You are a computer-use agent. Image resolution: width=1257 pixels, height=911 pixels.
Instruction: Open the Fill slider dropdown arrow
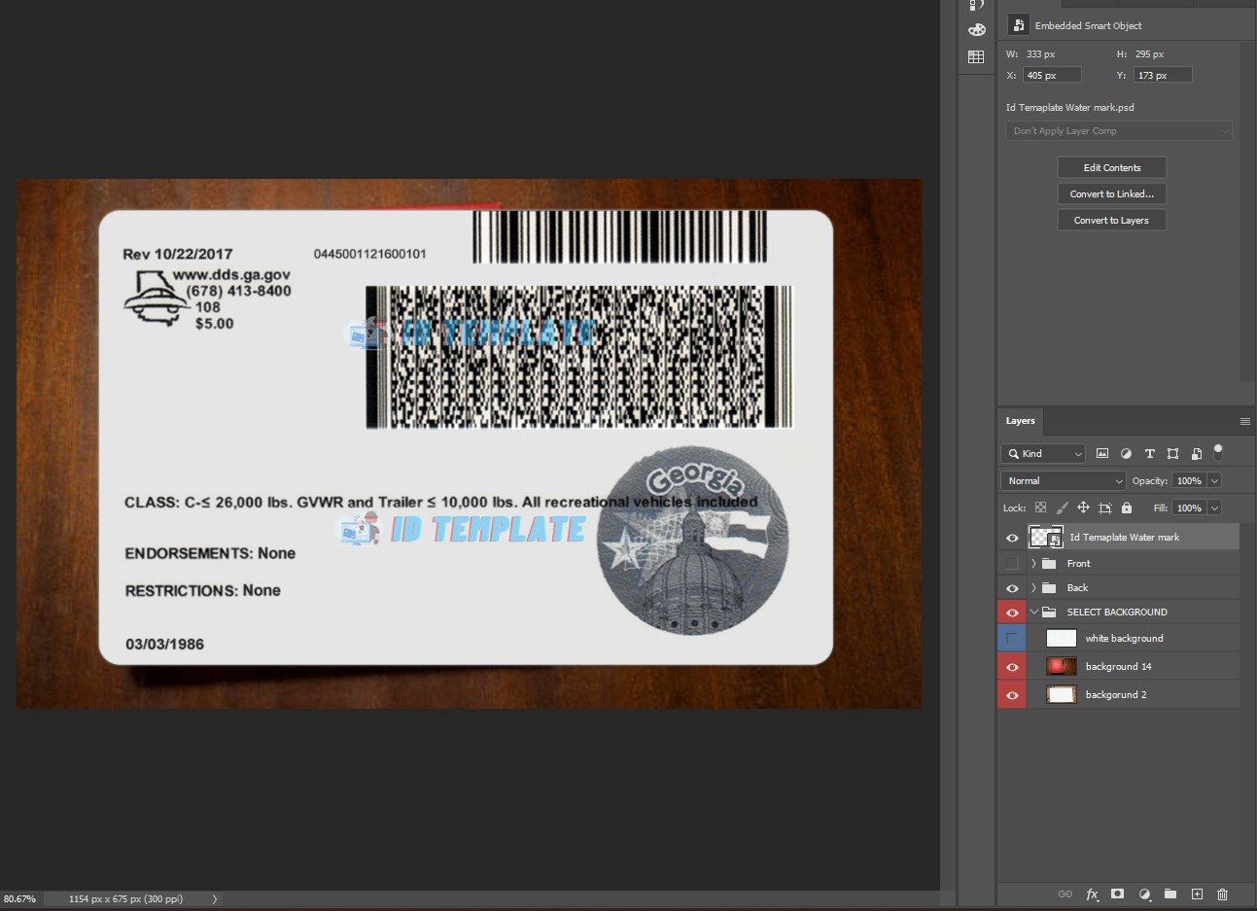[x=1214, y=508]
